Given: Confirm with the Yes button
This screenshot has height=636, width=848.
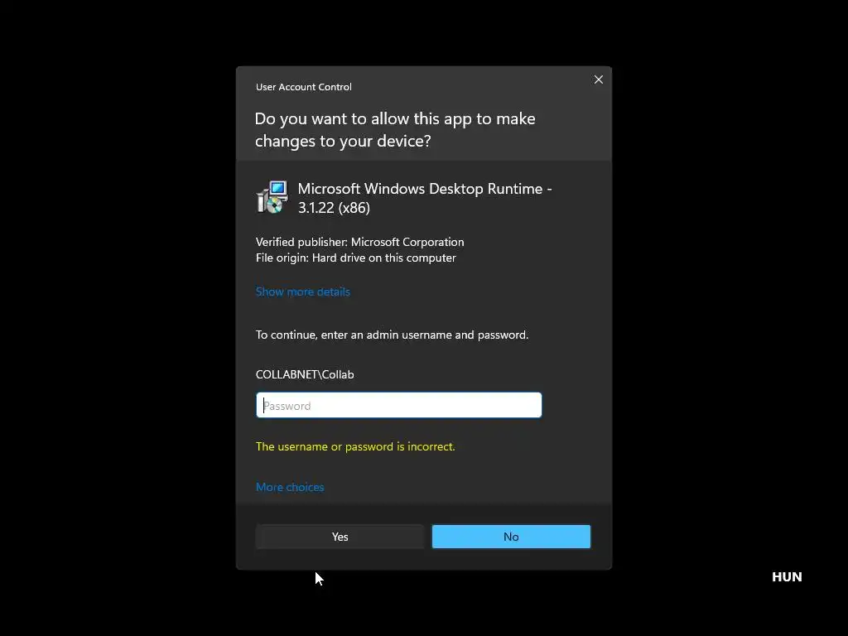Looking at the screenshot, I should point(340,537).
